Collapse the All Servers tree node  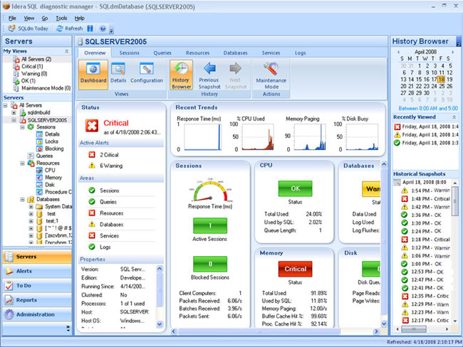pos(5,105)
